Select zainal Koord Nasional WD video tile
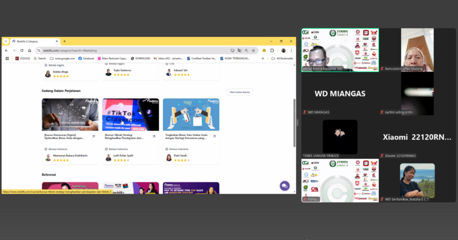 point(340,50)
